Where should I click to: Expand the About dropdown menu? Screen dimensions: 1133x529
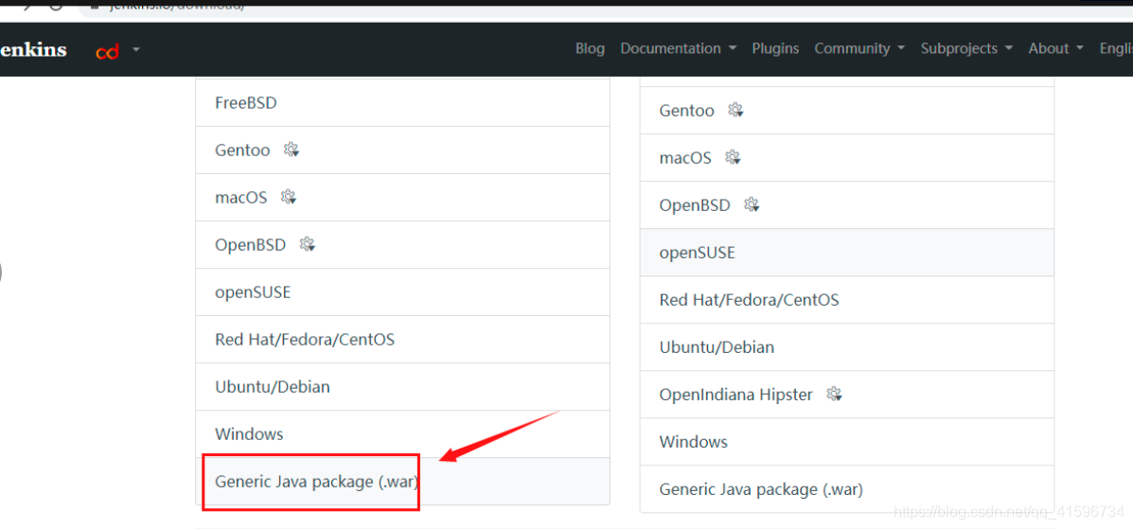click(1055, 48)
